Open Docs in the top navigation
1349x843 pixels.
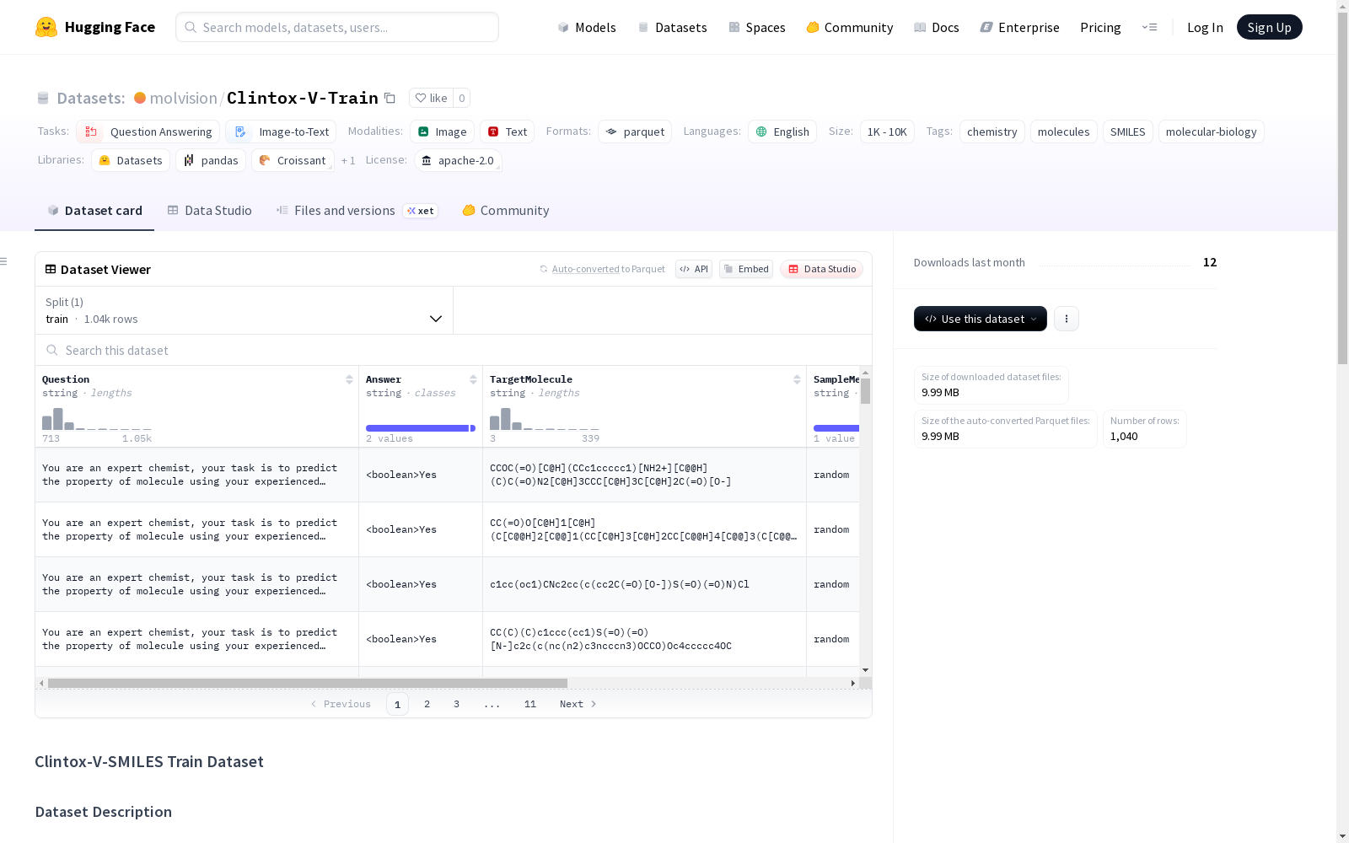pyautogui.click(x=937, y=27)
